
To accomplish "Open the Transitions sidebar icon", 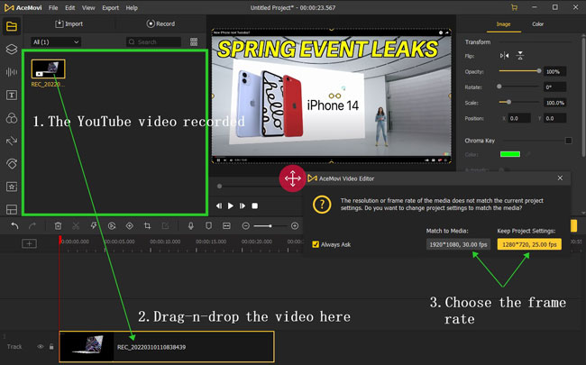I will (x=12, y=141).
